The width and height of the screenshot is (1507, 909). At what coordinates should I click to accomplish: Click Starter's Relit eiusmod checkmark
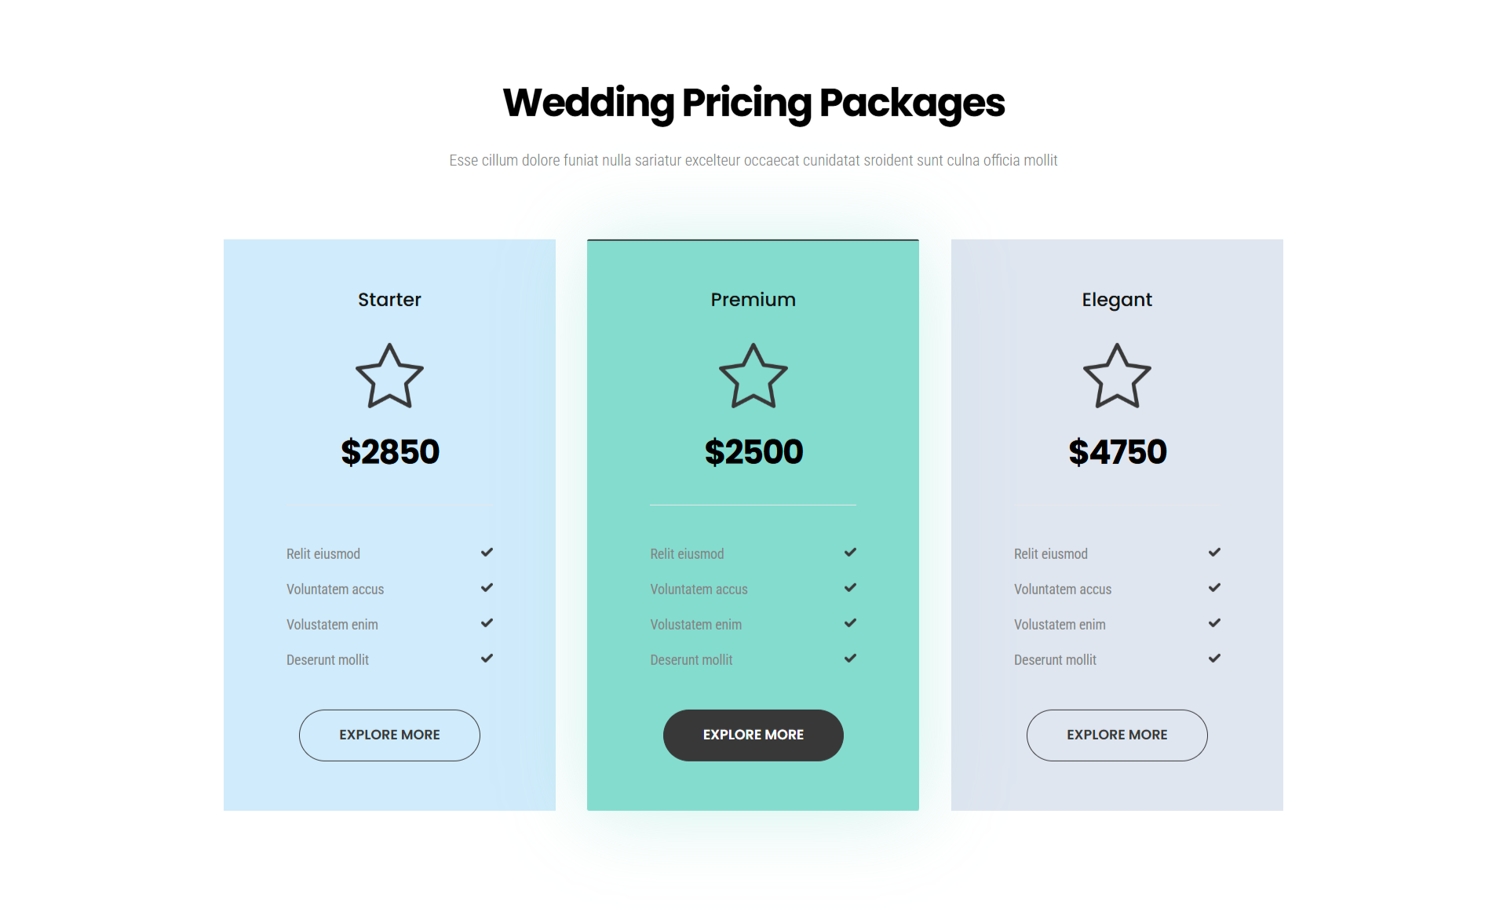point(487,553)
